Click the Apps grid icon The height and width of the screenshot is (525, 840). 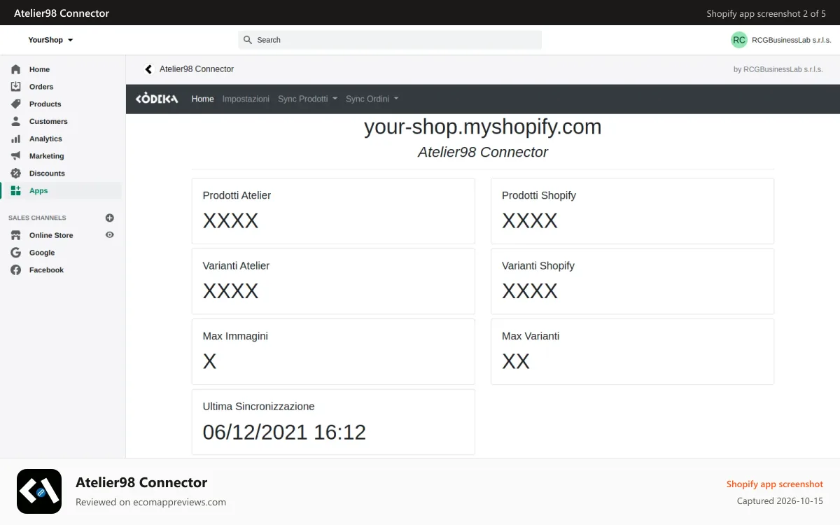click(x=15, y=190)
